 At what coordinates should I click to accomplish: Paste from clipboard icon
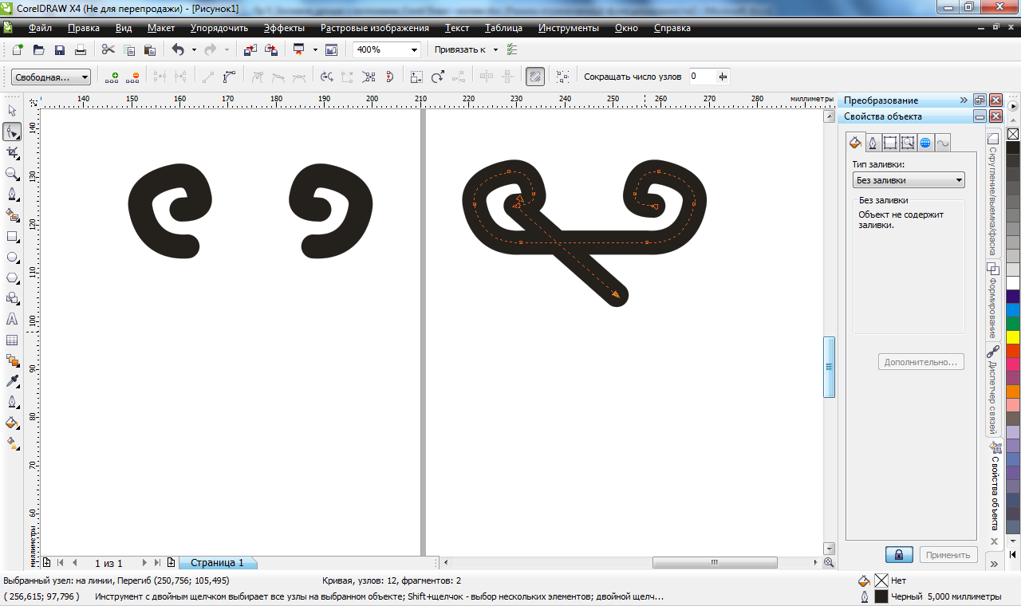coord(149,49)
